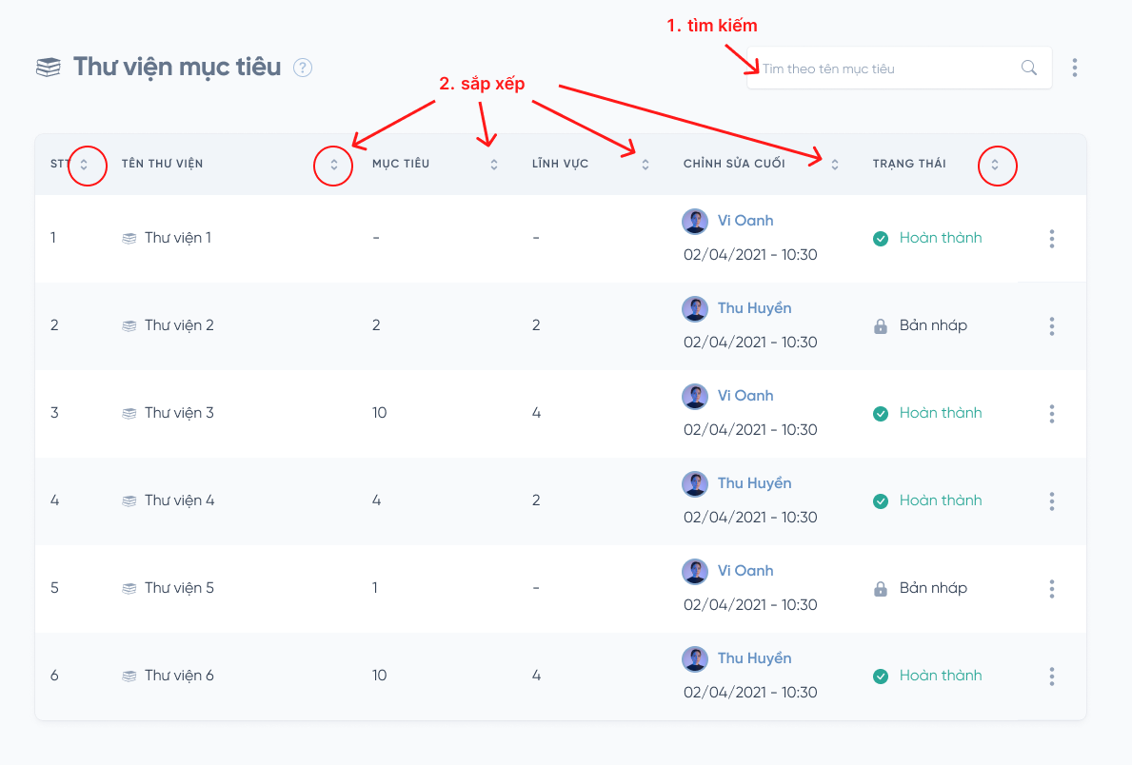The image size is (1132, 765).
Task: Sort by Lĩnh vực column arrows
Action: (x=645, y=165)
